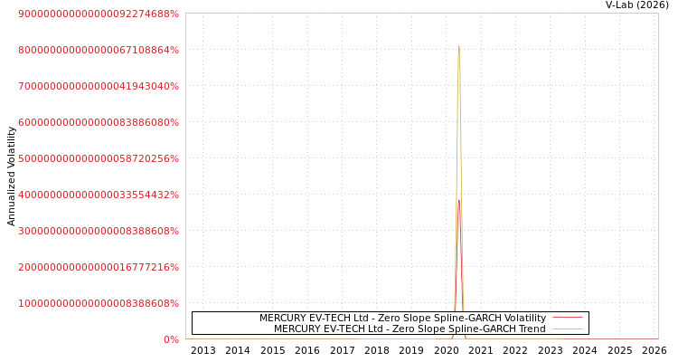Click the 70000000000000041943040% axis value
Viewport: 678px width, 362px height.
(x=99, y=86)
